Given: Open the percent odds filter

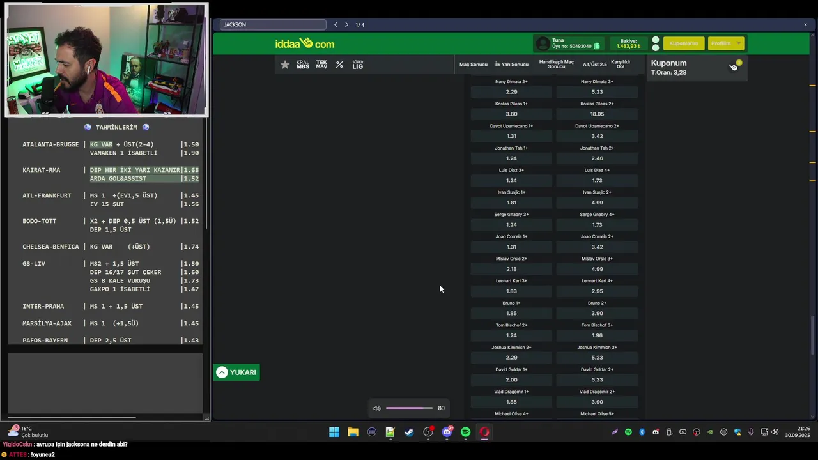Looking at the screenshot, I should pos(339,65).
